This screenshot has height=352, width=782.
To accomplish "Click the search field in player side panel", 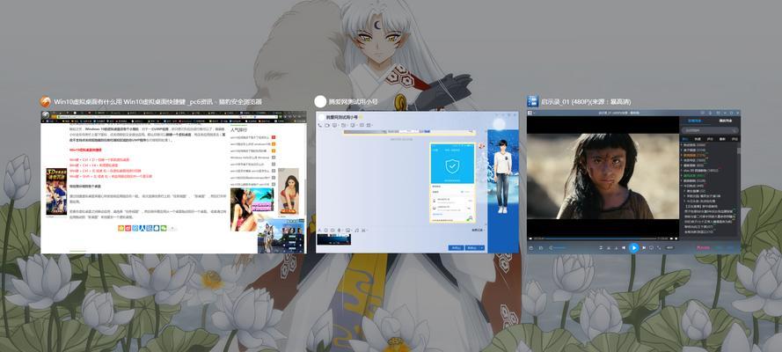I will (x=710, y=130).
